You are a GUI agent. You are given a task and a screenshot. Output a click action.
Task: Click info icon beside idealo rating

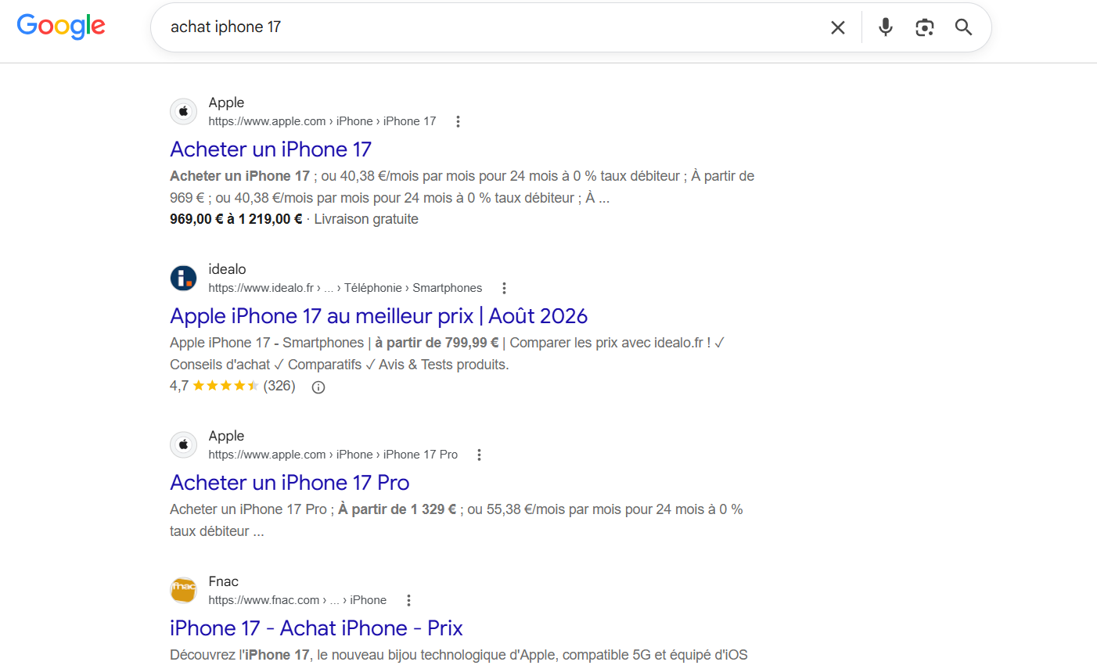(x=318, y=387)
